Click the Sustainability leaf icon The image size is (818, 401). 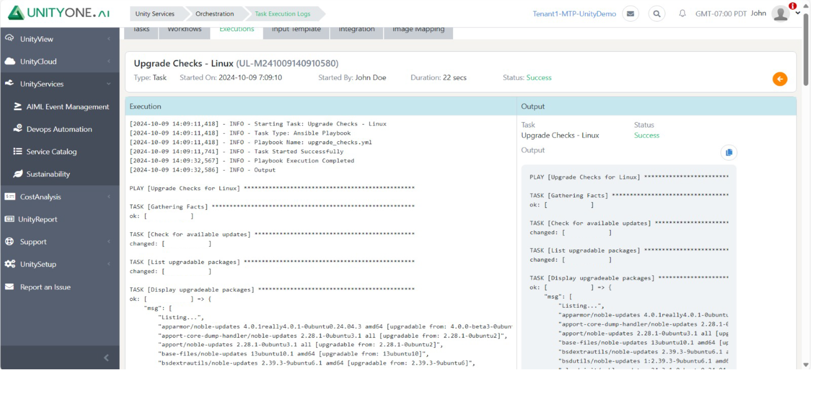pyautogui.click(x=18, y=174)
